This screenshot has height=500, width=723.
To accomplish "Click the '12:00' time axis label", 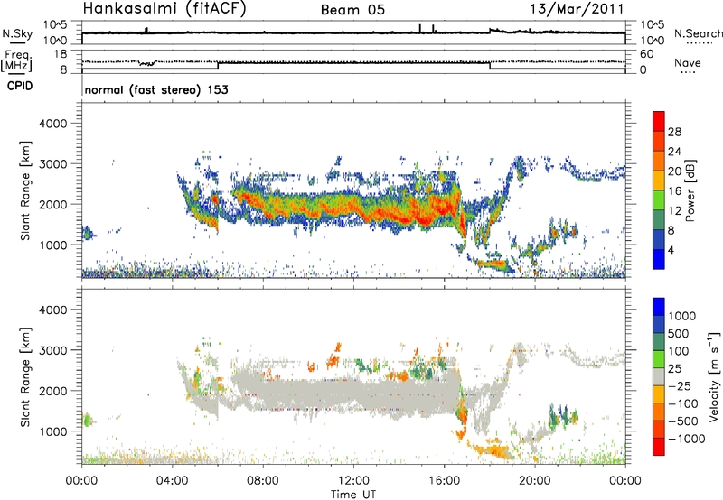I will pyautogui.click(x=353, y=481).
